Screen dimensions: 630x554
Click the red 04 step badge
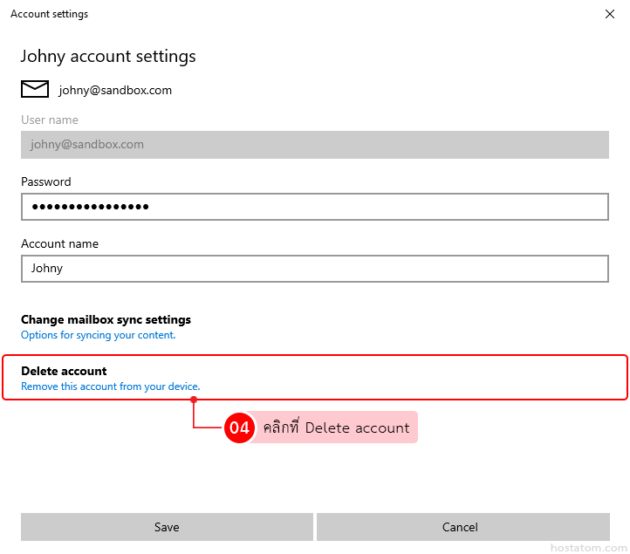click(x=239, y=427)
